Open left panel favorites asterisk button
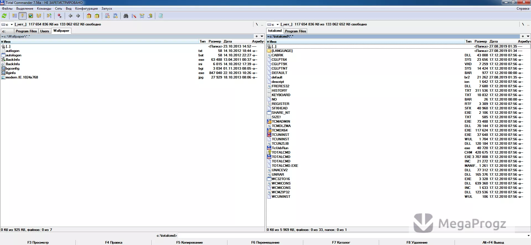The image size is (531, 245). coord(257,36)
